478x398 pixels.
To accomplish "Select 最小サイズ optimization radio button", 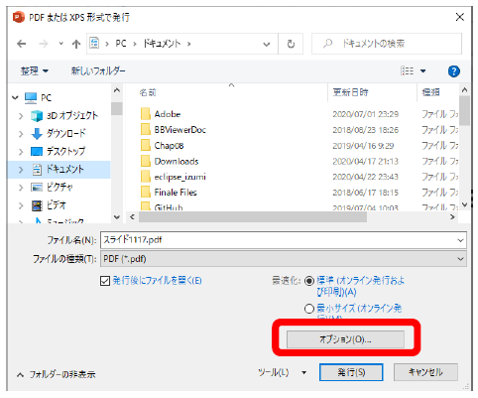I will pyautogui.click(x=308, y=309).
